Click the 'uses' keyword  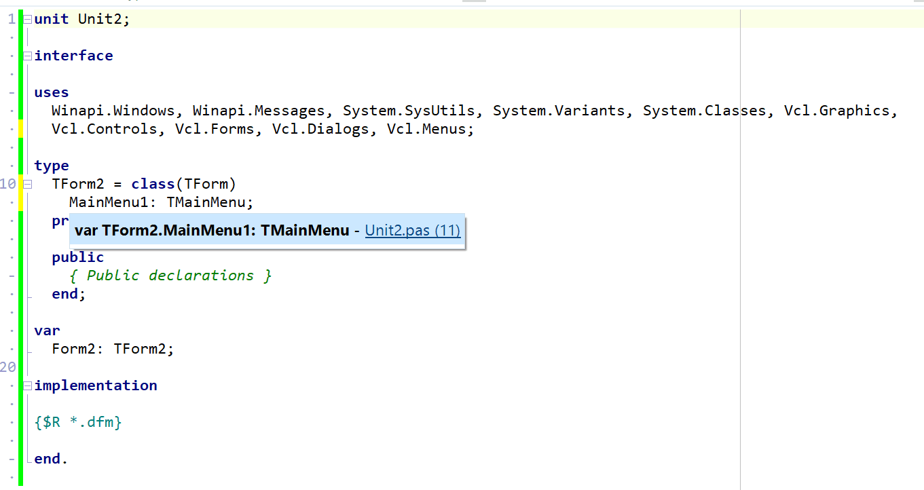click(x=52, y=92)
